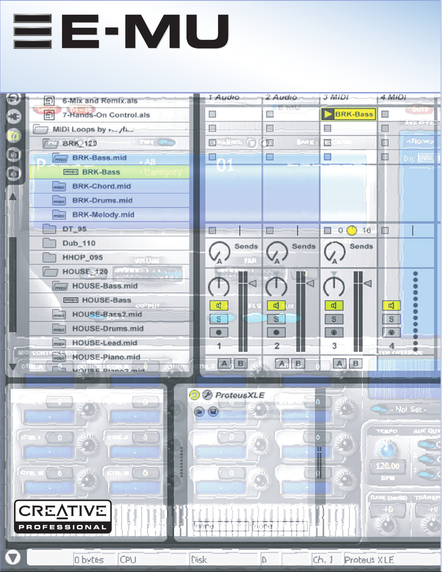The height and width of the screenshot is (572, 442).
Task: Mute track 3 with its speaker button
Action: click(x=334, y=306)
